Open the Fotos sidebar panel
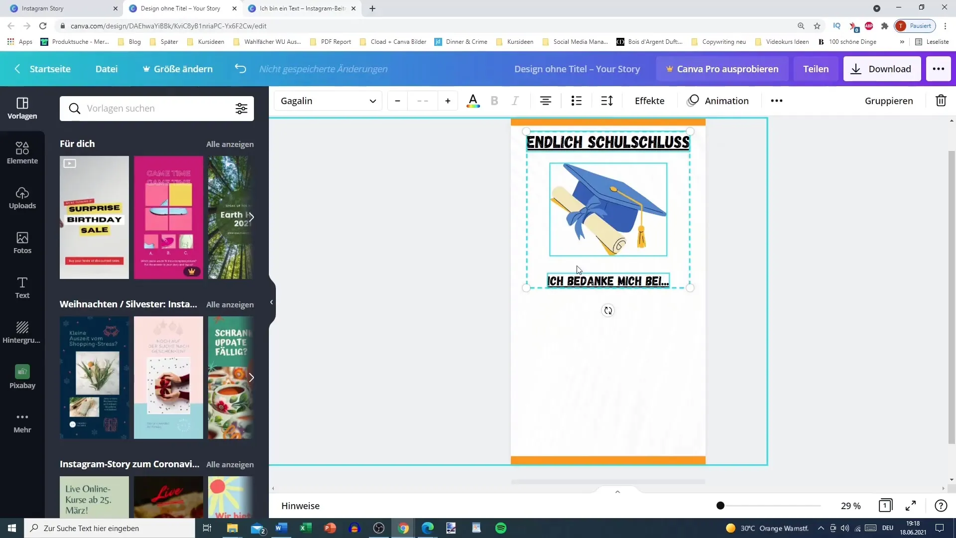Image resolution: width=956 pixels, height=538 pixels. [x=22, y=243]
